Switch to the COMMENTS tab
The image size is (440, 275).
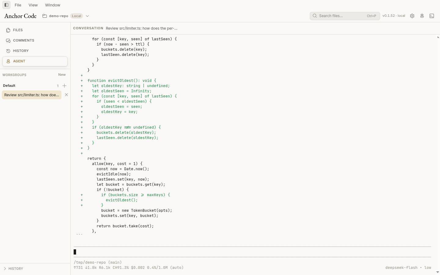click(35, 40)
